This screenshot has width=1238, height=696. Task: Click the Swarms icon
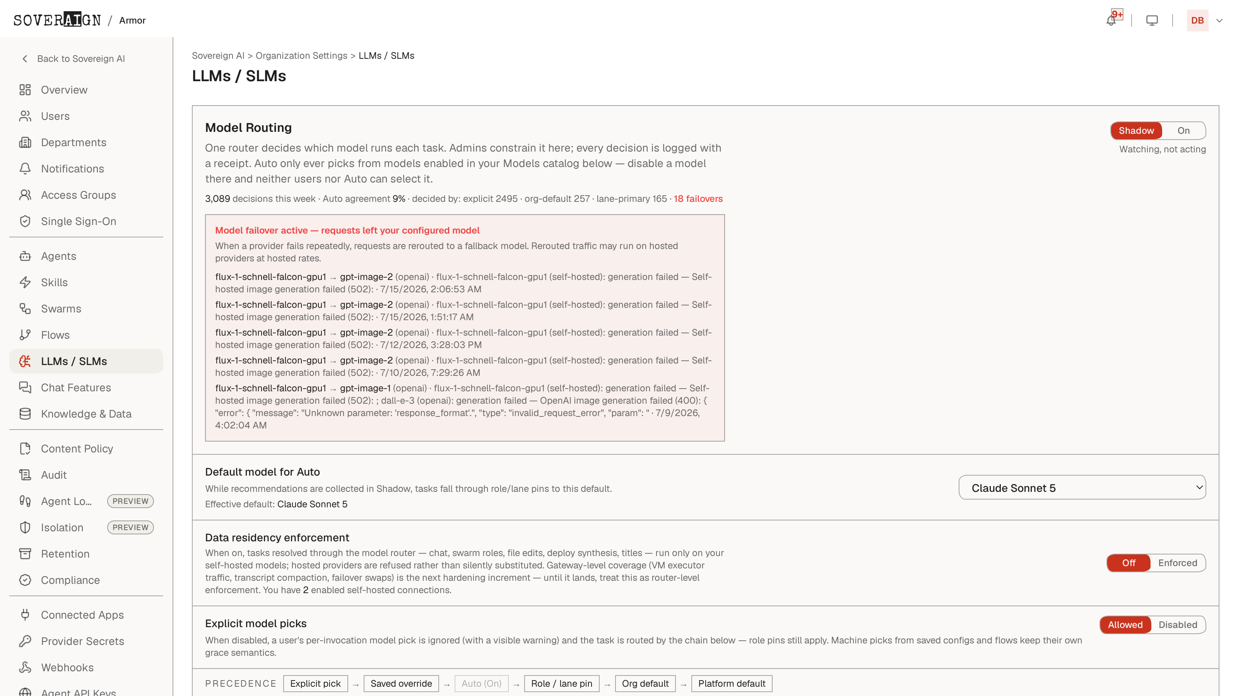click(x=25, y=309)
